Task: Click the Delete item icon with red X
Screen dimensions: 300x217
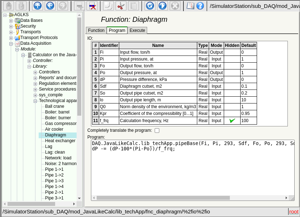Action: click(x=92, y=6)
